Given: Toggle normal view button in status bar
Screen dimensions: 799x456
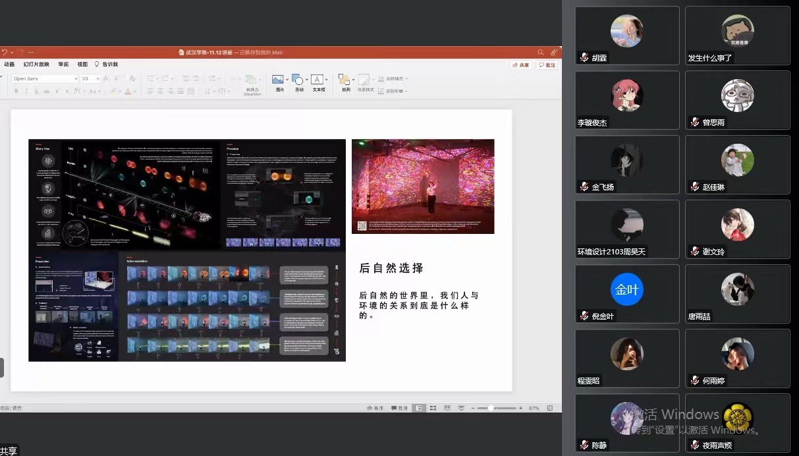Looking at the screenshot, I should click(419, 409).
